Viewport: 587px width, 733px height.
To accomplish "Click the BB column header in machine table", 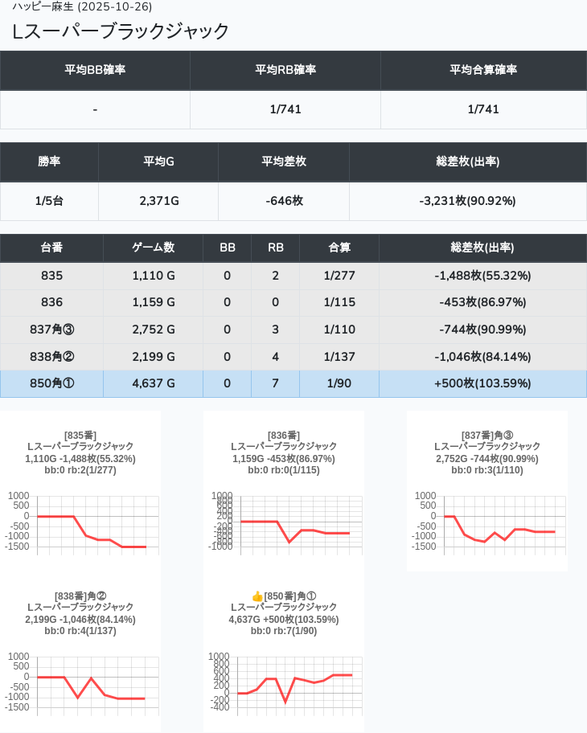I will coord(227,248).
